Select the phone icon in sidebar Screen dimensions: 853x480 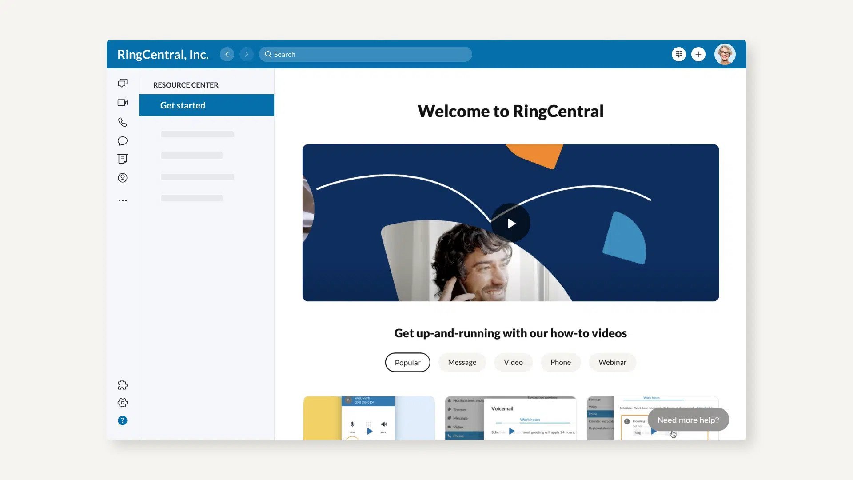click(123, 122)
